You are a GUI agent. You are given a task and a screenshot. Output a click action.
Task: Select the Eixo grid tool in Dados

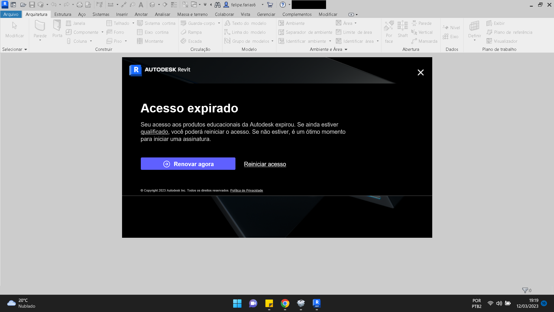click(451, 37)
